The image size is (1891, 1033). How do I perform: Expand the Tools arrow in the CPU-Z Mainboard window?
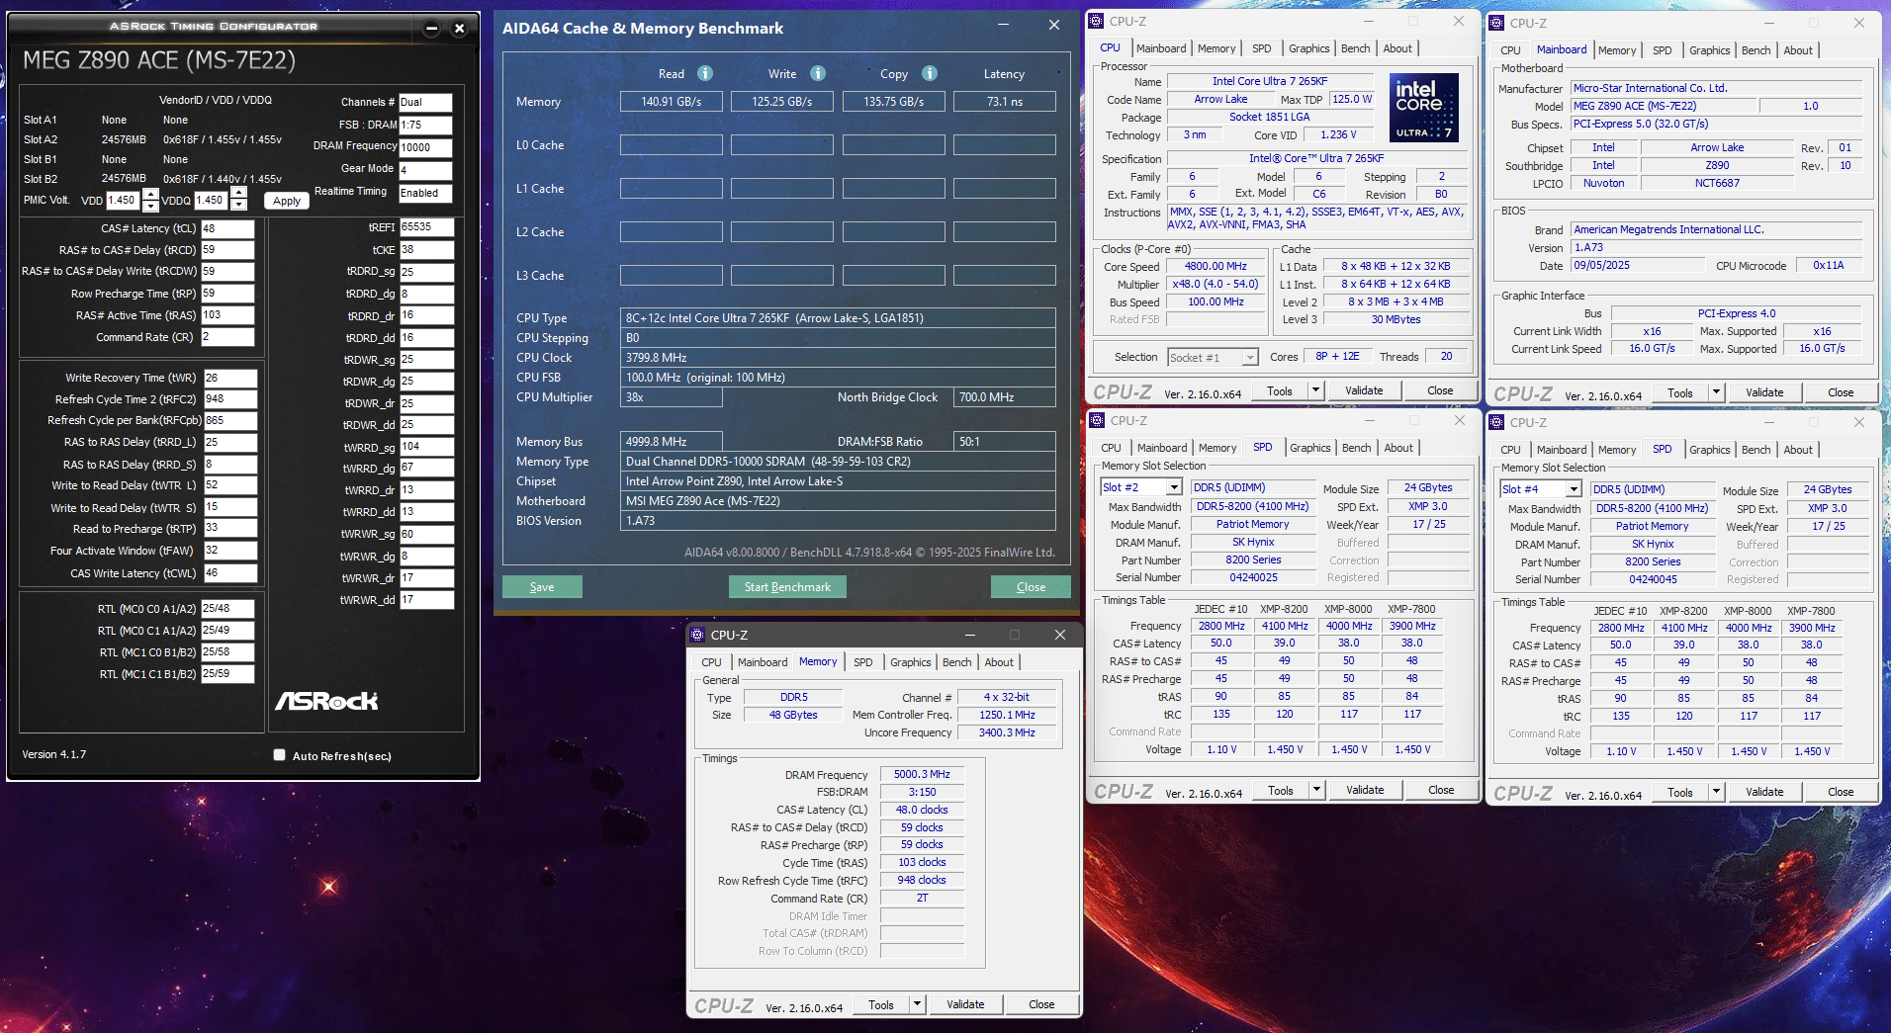tap(1716, 392)
